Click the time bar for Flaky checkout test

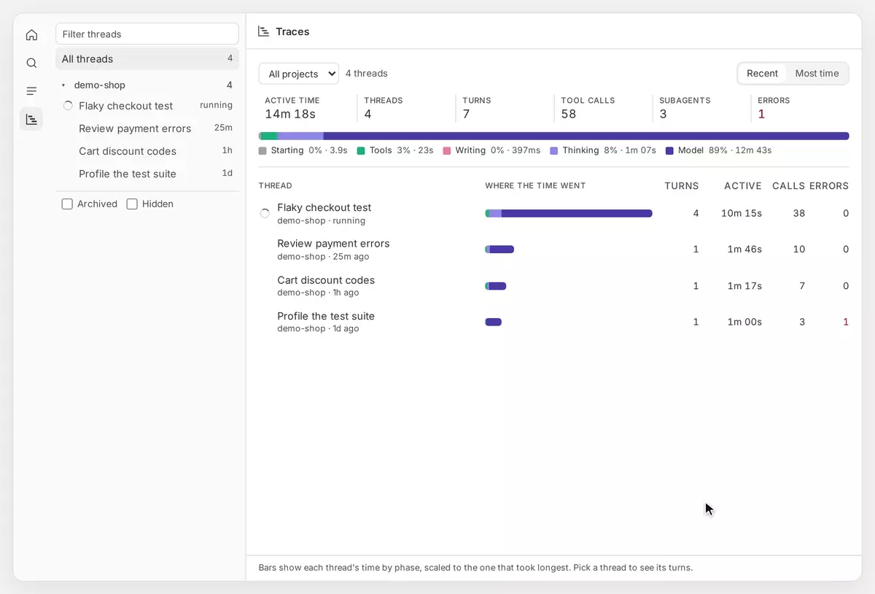coord(569,214)
